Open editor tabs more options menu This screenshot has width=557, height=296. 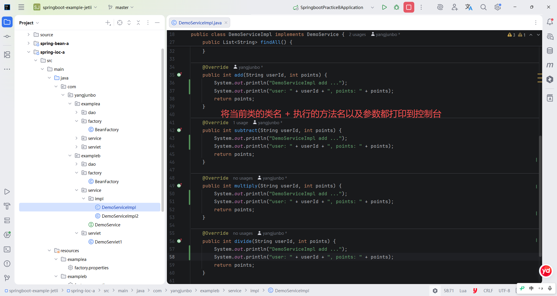[x=536, y=23]
